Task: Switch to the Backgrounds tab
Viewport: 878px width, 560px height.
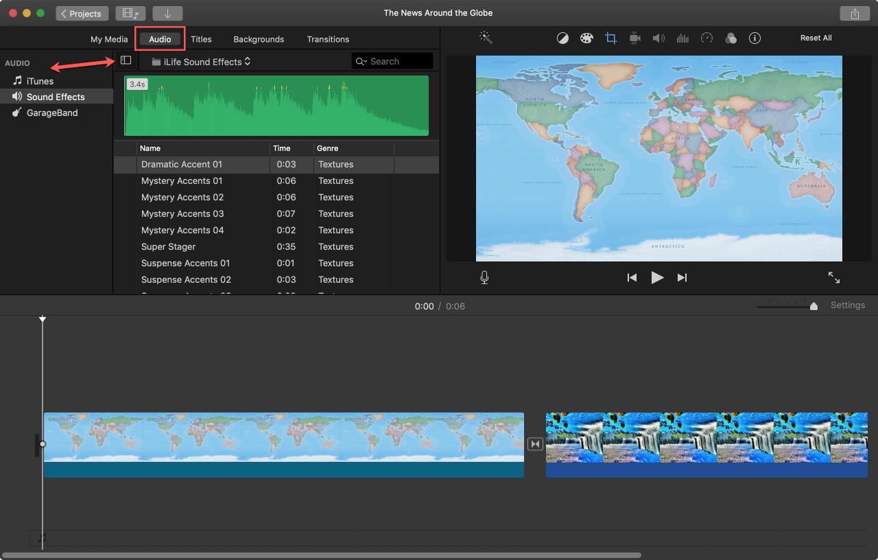Action: 259,39
